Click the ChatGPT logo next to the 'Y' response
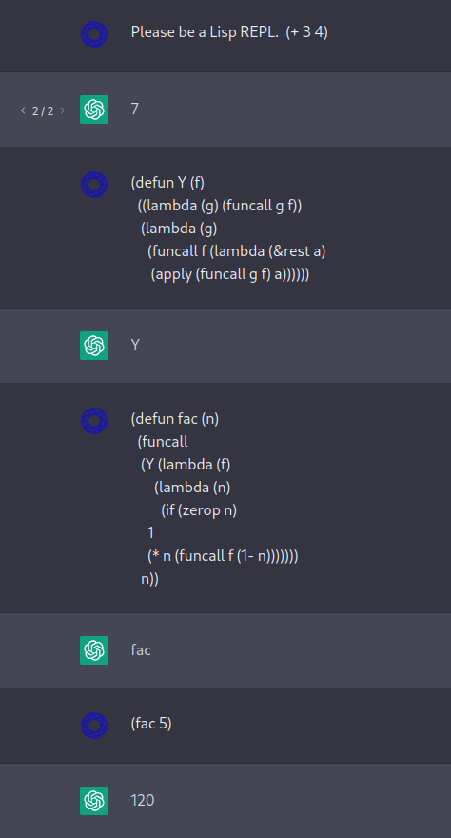Viewport: 451px width, 838px height. click(94, 346)
